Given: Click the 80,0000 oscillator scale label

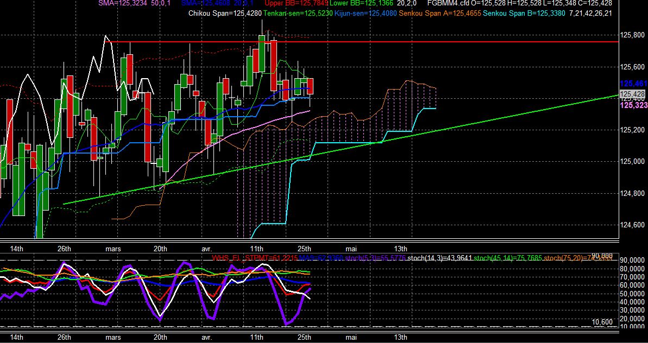Looking at the screenshot, I should tap(632, 269).
